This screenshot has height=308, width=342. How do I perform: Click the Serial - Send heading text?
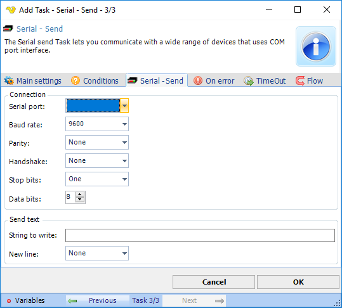40,29
